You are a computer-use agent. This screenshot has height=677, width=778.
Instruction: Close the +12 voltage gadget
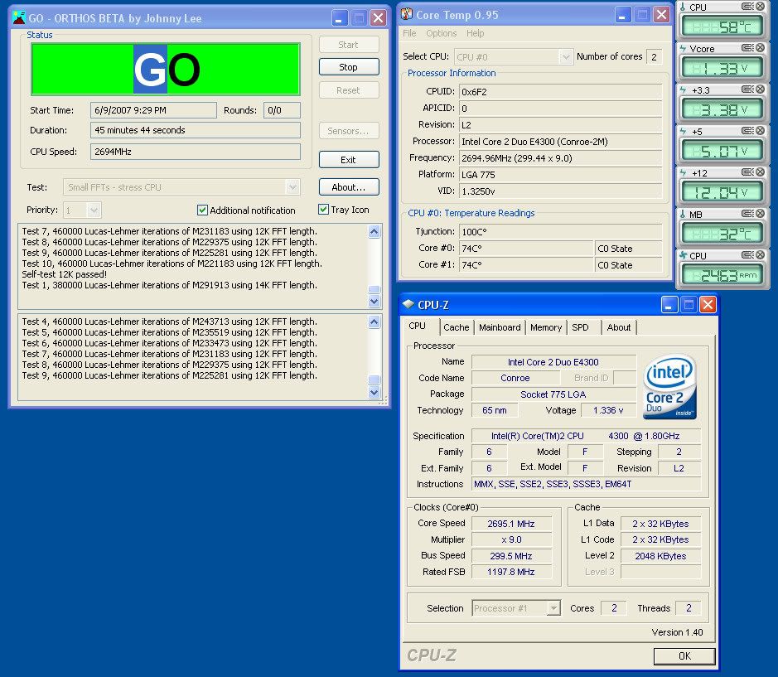[760, 172]
